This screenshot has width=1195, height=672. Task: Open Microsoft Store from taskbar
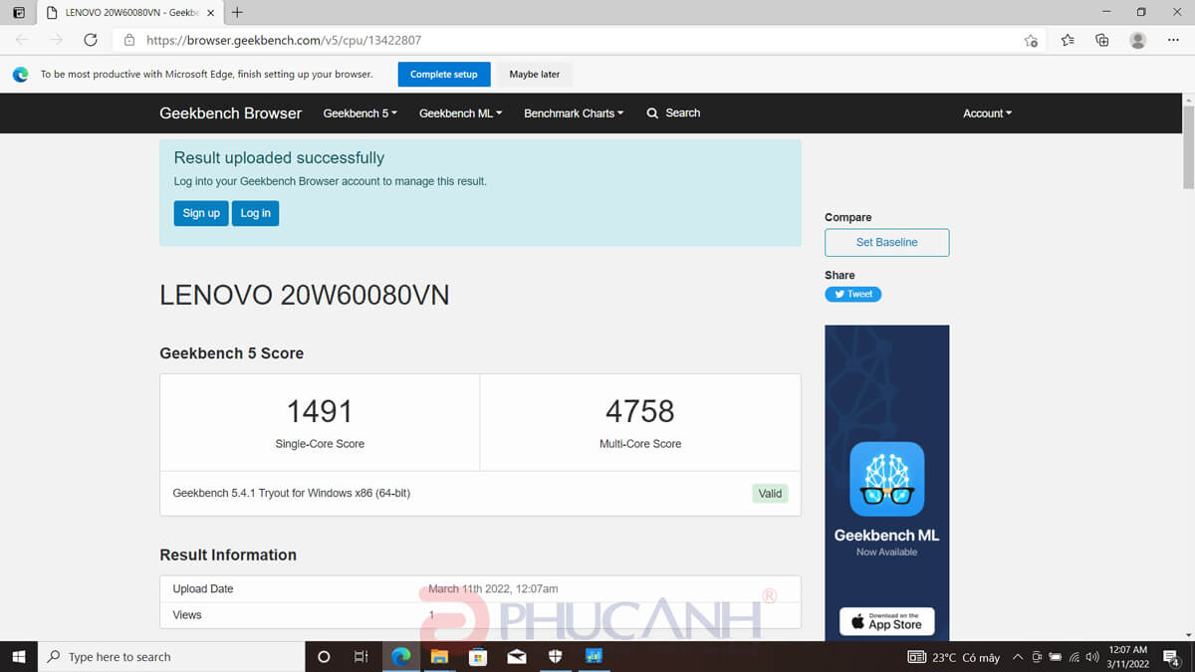tap(478, 656)
